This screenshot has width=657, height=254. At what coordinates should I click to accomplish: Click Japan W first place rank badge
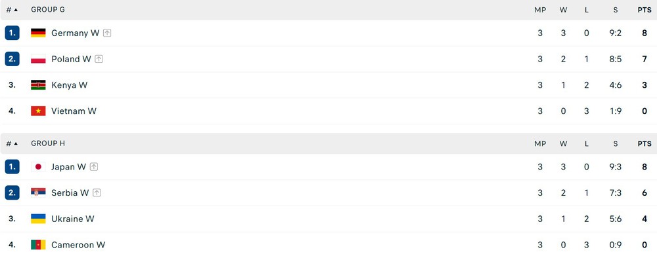click(12, 167)
